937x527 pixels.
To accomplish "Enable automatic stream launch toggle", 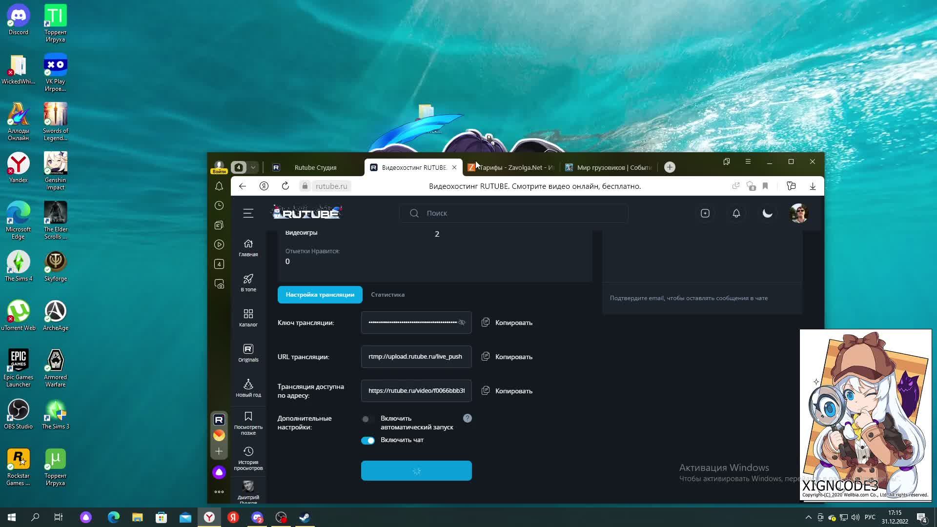I will [367, 419].
